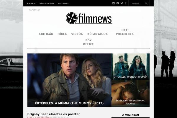
Task: Select Képanyagok navigation tab
Action: tap(98, 34)
